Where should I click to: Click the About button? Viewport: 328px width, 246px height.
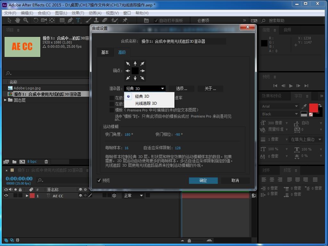pos(210,88)
